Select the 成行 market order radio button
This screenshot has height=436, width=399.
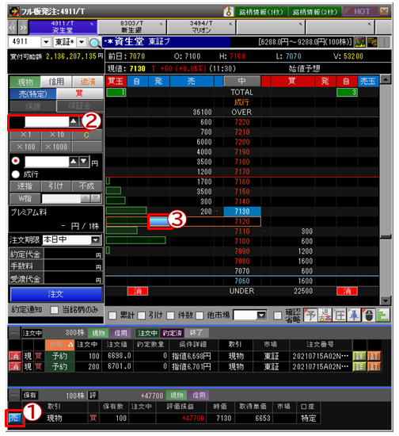pos(16,174)
